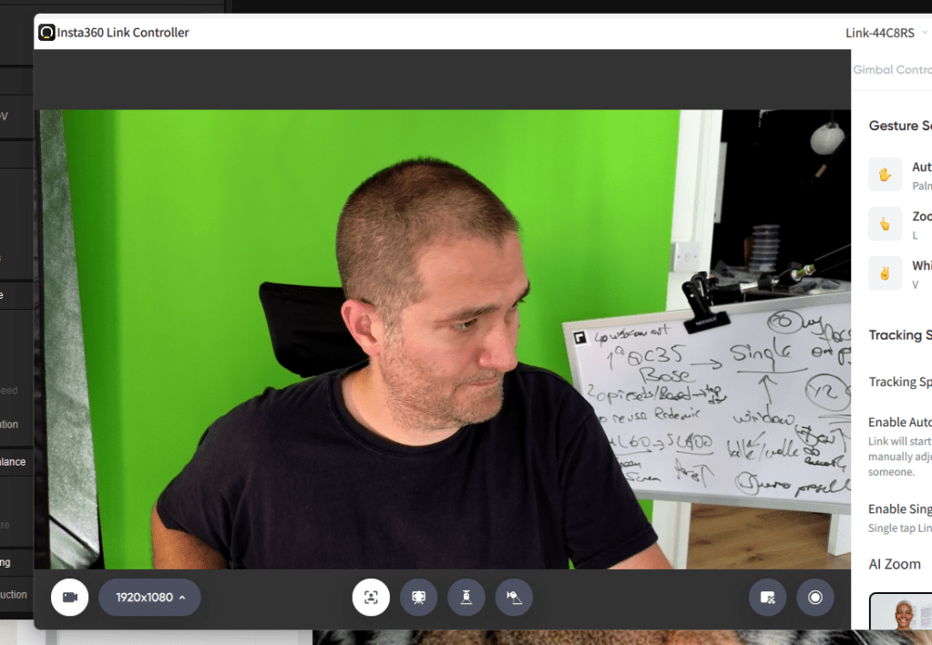Click the V-sign whiteboard gesture icon
This screenshot has width=932, height=645.
[885, 273]
